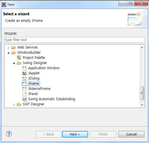This screenshot has height=143, width=149.
Task: Click the JPanel wizard icon
Action: 24,94
